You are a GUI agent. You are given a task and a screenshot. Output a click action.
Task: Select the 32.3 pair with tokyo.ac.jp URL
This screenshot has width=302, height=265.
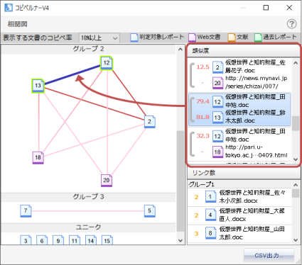point(239,144)
